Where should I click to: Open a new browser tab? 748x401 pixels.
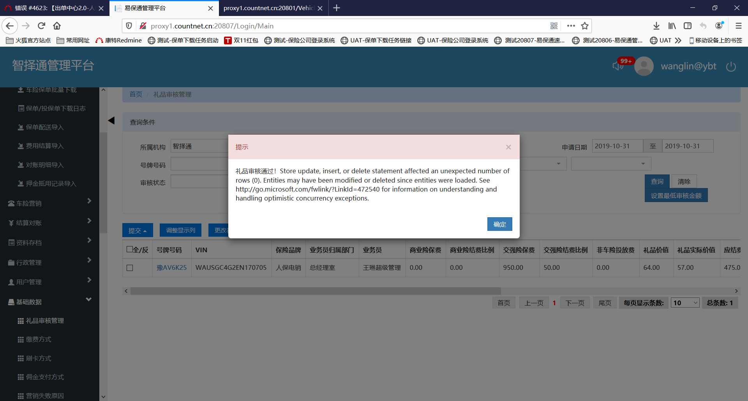(x=337, y=8)
